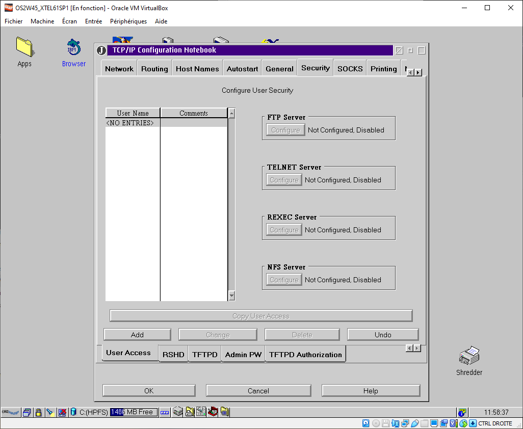This screenshot has height=429, width=523.
Task: Select the TFTPD Authorization sub-tab
Action: click(x=305, y=355)
